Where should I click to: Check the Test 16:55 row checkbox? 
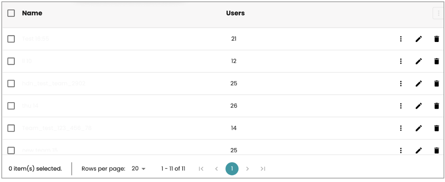click(11, 39)
